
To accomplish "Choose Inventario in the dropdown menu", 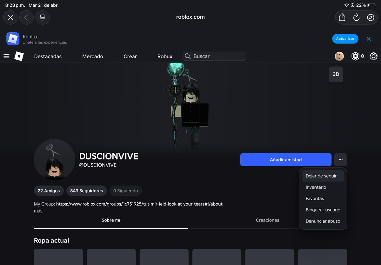I will point(323,187).
